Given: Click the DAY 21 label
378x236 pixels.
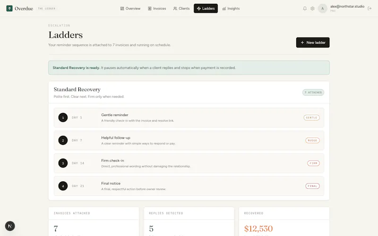Looking at the screenshot, I should click(78, 186).
